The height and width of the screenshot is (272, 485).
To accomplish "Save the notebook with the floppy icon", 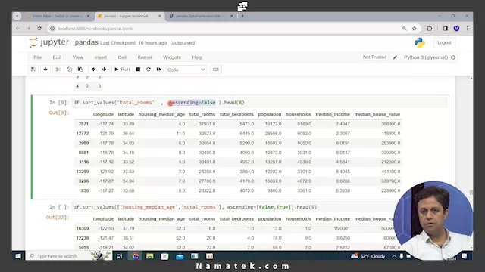I will pos(33,70).
